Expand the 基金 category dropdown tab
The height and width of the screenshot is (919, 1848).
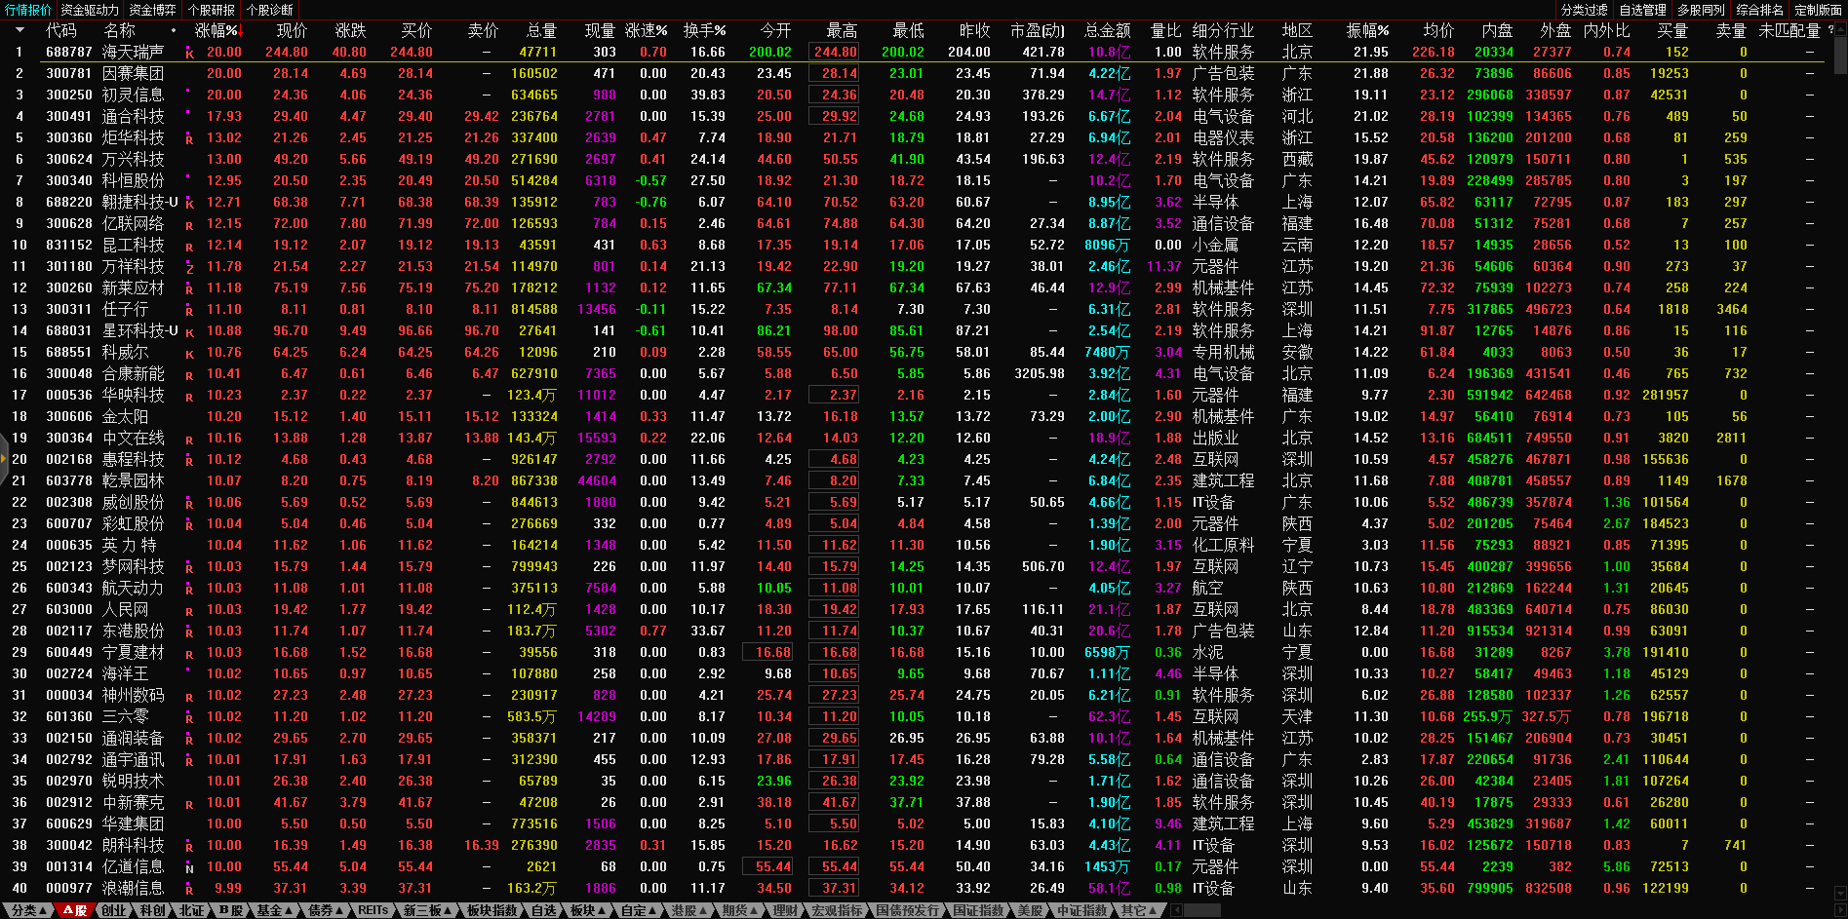click(x=275, y=910)
